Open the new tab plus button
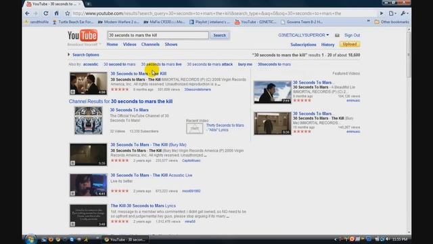This screenshot has width=433, height=244. [x=89, y=4]
